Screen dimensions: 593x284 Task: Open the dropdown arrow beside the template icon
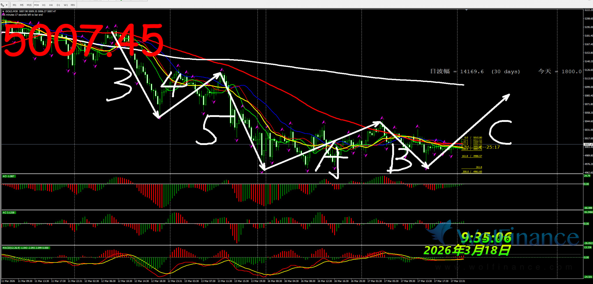[x=7, y=5]
